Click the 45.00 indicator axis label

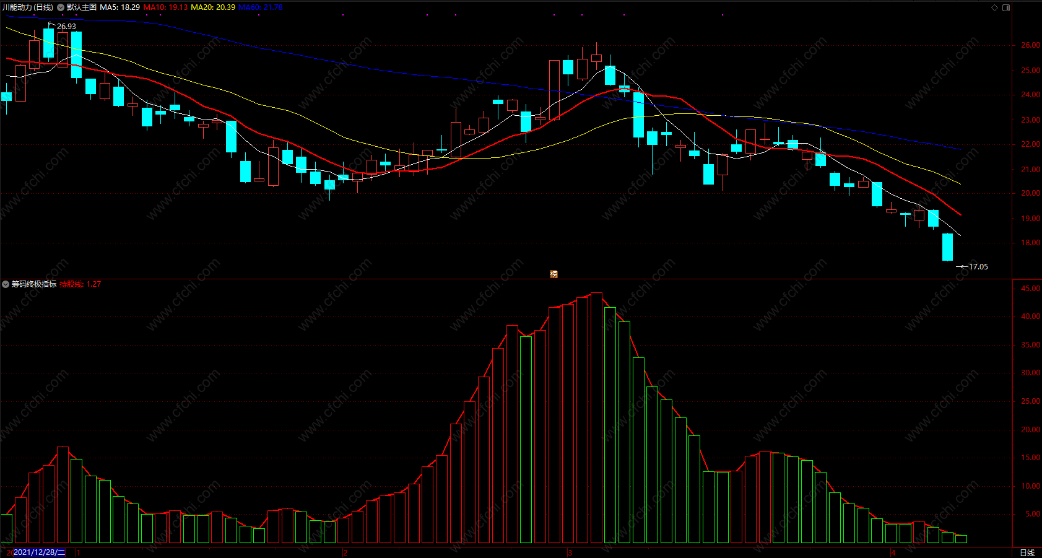(1030, 289)
